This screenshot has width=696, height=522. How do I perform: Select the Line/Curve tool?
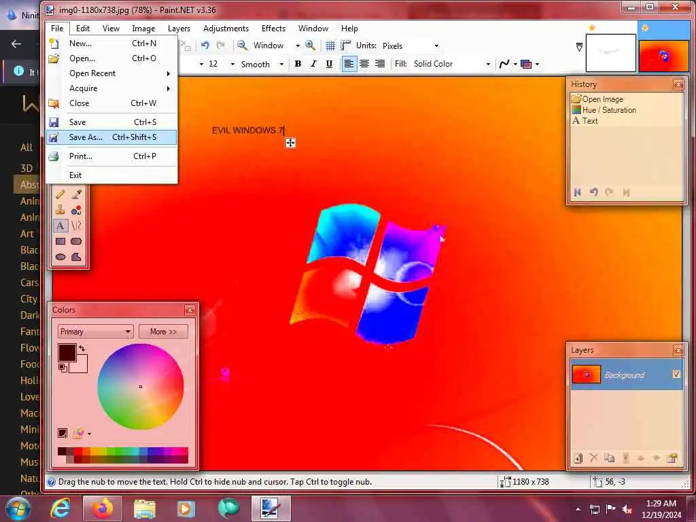pyautogui.click(x=76, y=226)
